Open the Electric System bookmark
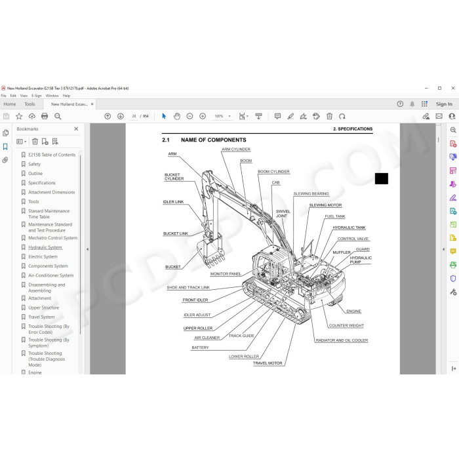The width and height of the screenshot is (459, 459). (x=43, y=257)
